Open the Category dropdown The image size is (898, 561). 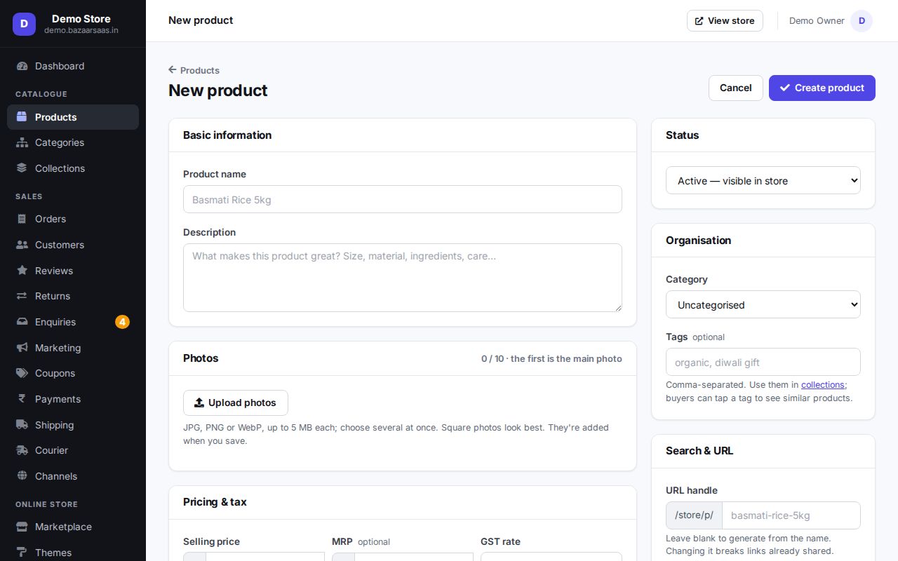tap(763, 304)
